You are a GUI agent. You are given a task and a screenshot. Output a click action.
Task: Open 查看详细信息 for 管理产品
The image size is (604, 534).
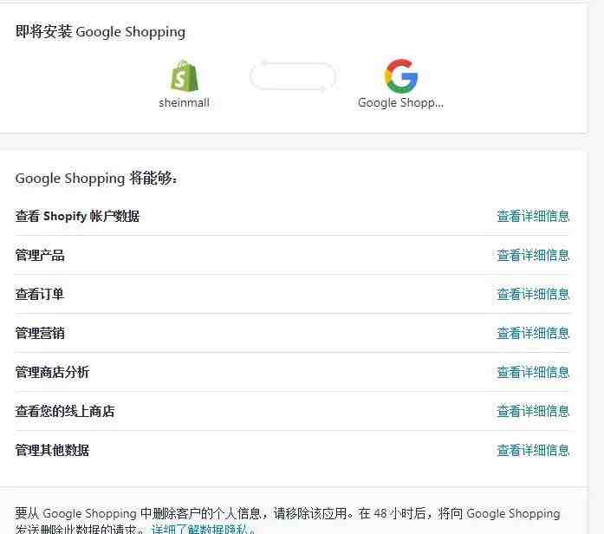click(x=533, y=256)
